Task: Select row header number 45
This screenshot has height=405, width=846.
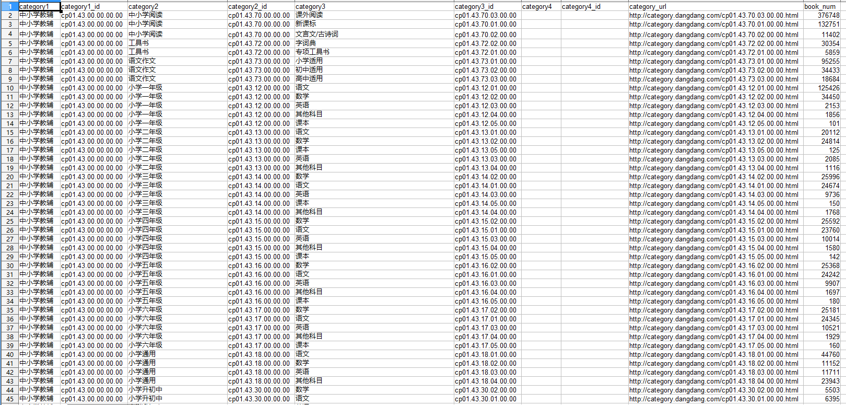Action: click(9, 399)
